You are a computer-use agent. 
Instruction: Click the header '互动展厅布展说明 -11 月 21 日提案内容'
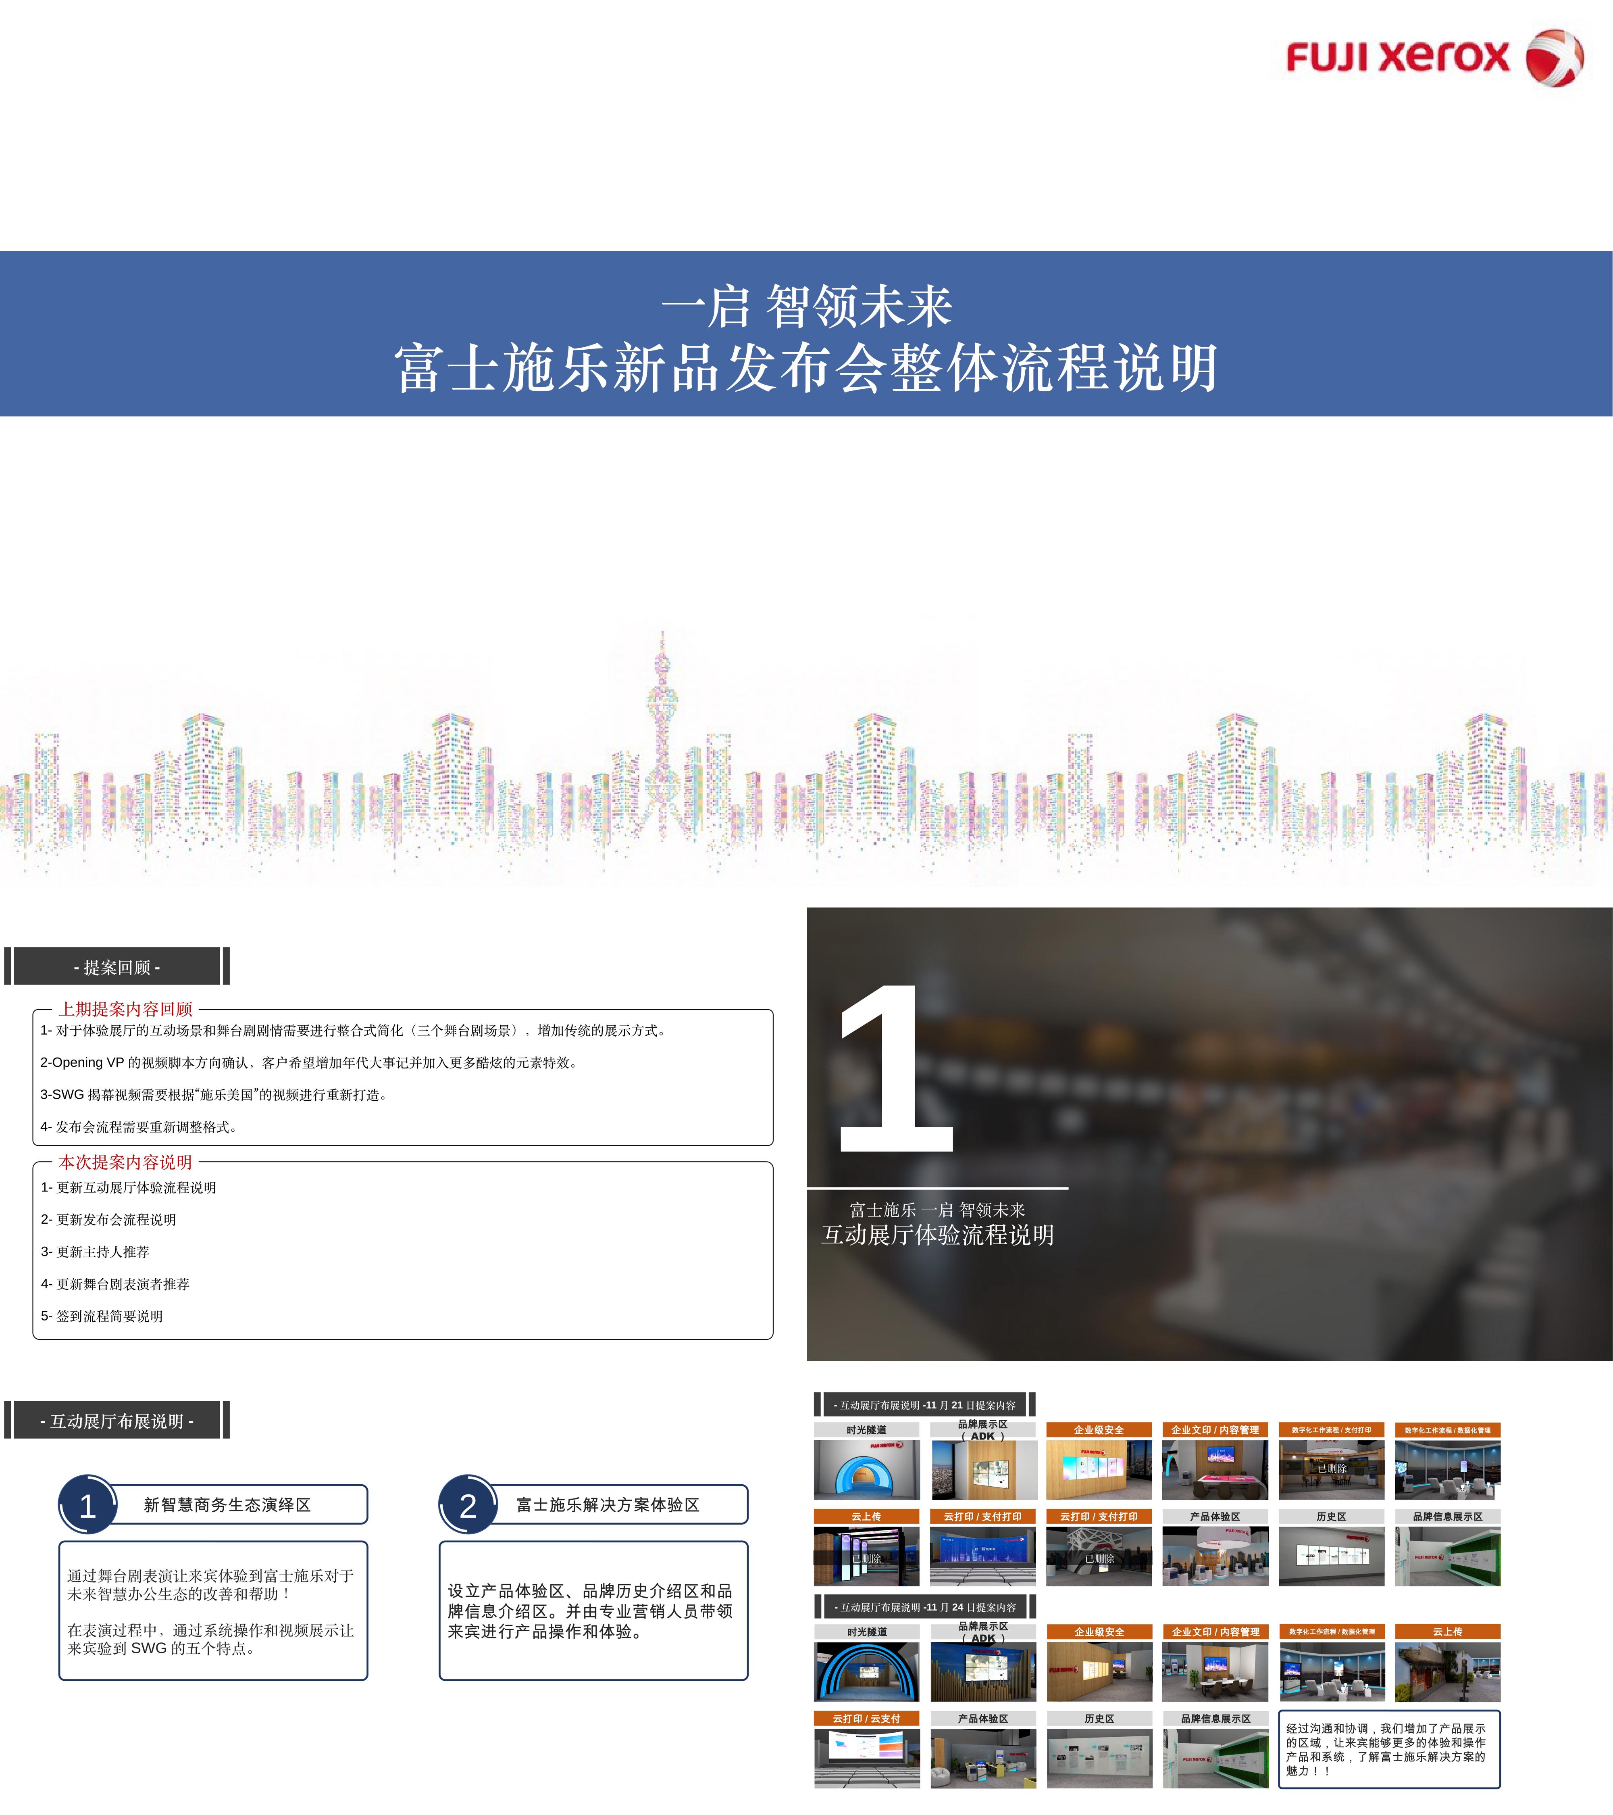[x=925, y=1405]
